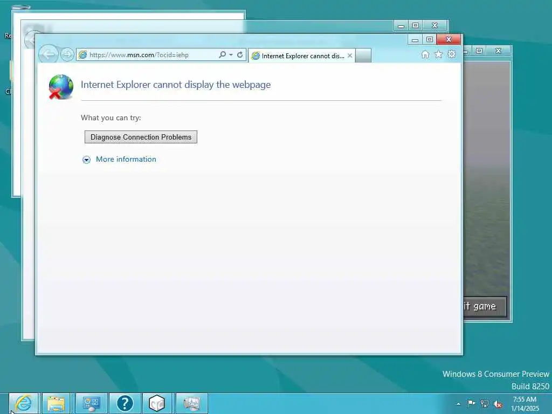Screen dimensions: 552x414
Task: Click the Home icon in Internet Explorer
Action: (425, 54)
